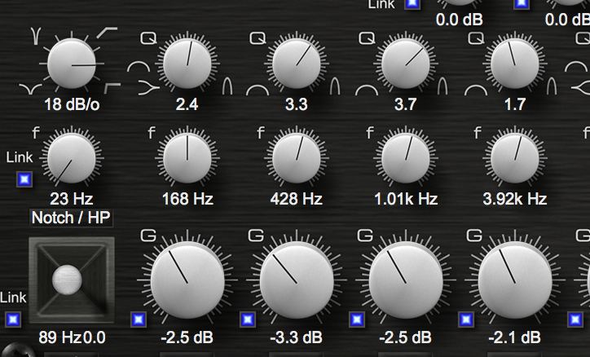Screen dimensions: 590x357
Task: Click the -3.3 dB gain readout
Action: click(x=296, y=337)
